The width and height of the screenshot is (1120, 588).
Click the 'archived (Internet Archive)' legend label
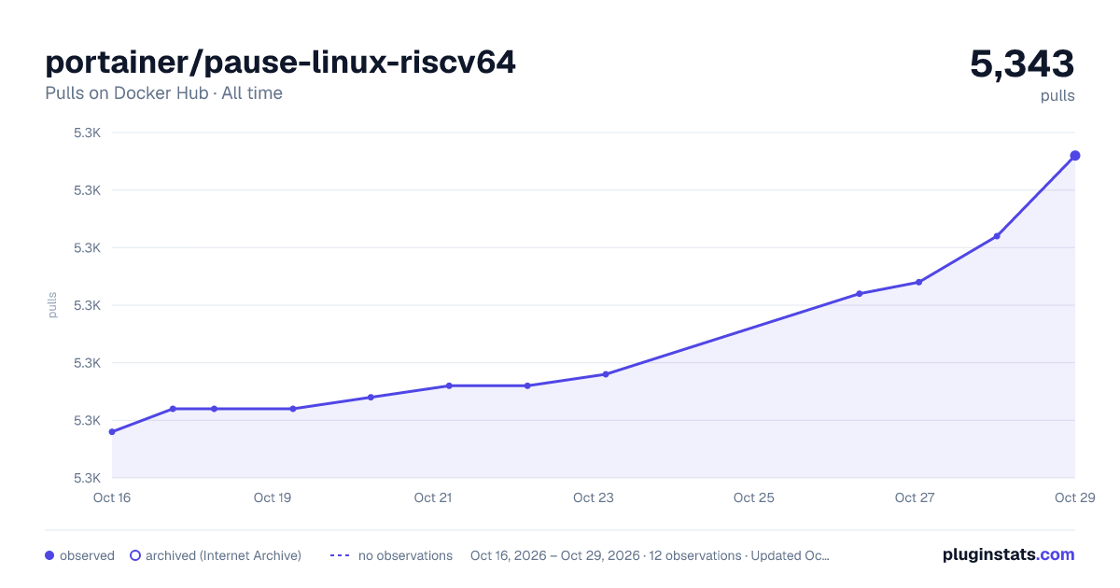click(x=223, y=555)
